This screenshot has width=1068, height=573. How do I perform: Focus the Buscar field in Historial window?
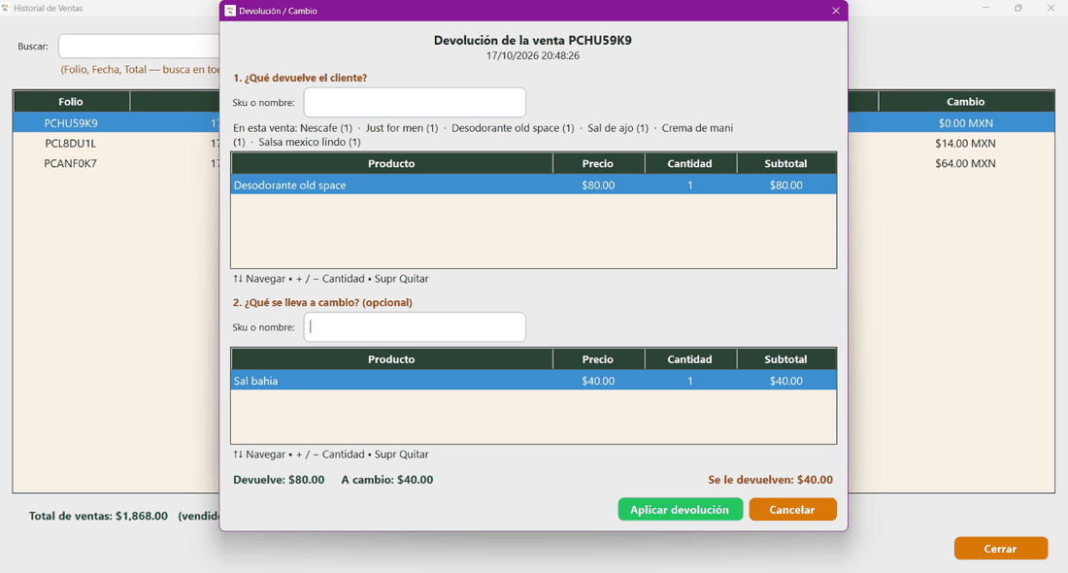(139, 47)
